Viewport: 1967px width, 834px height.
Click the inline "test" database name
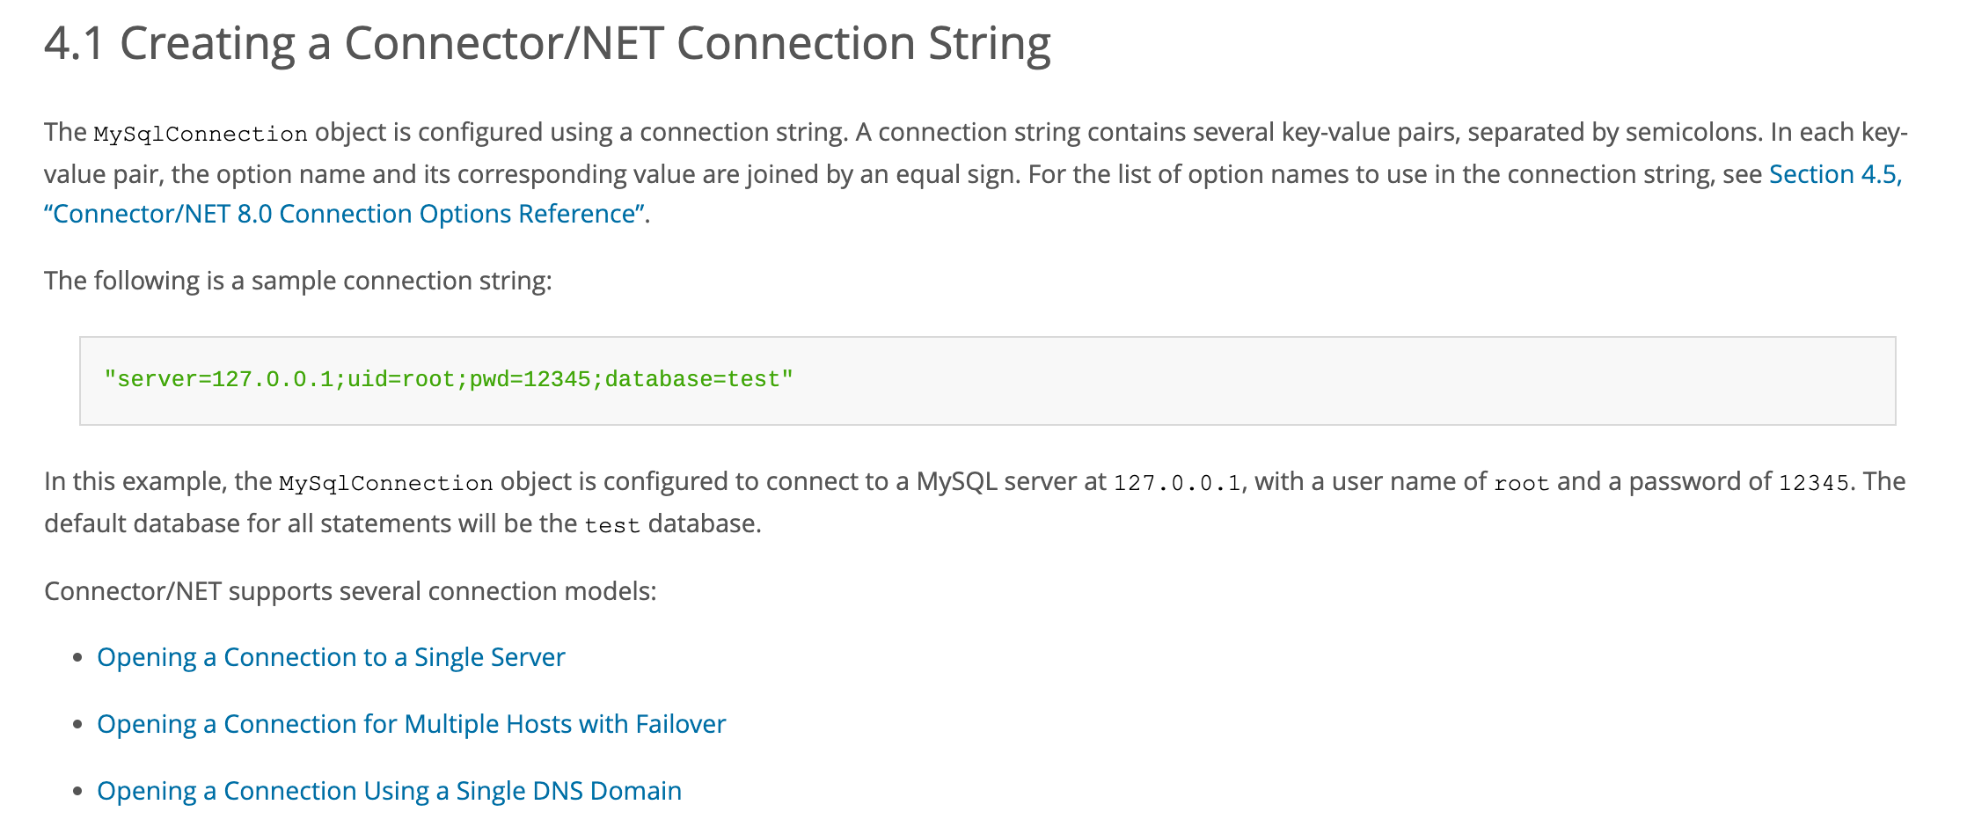click(612, 525)
